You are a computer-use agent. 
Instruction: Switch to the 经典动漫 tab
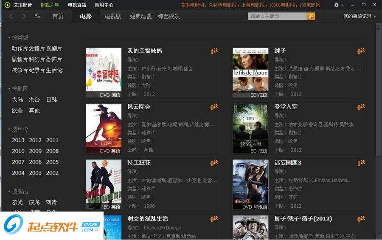141,16
